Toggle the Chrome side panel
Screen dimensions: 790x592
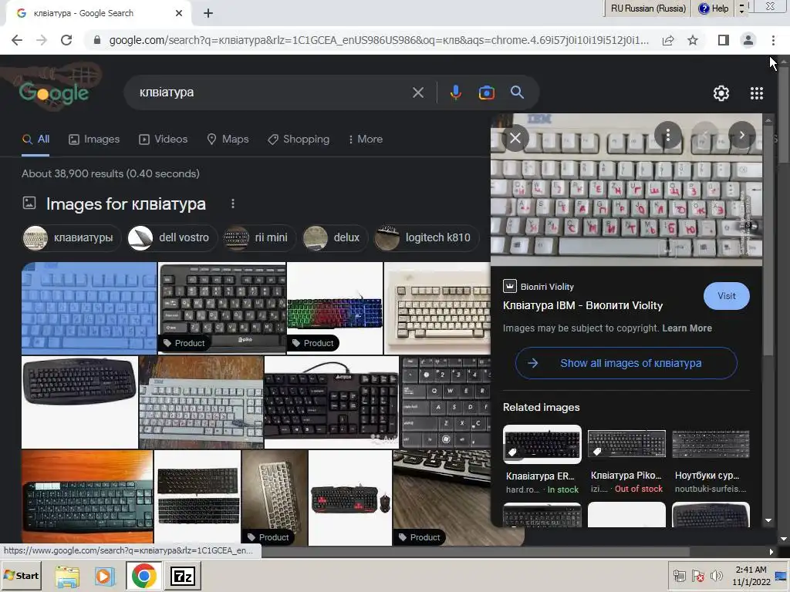pos(724,40)
